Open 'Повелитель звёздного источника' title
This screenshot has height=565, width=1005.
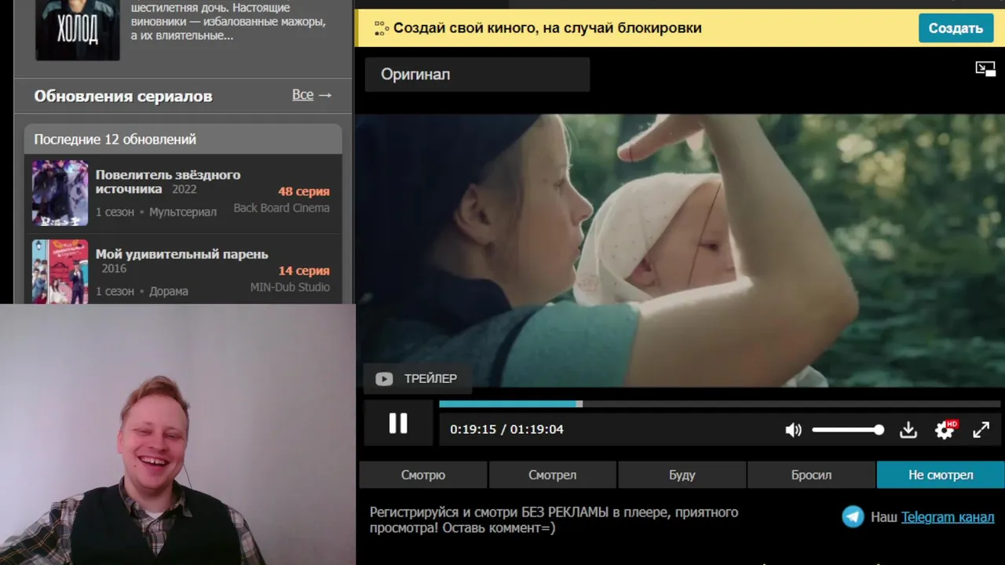coord(168,181)
